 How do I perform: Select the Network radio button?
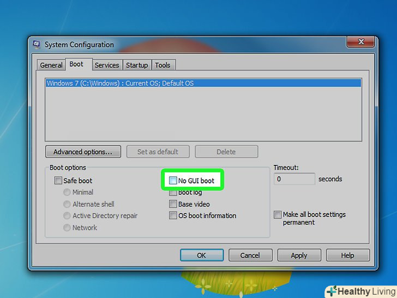pos(67,228)
